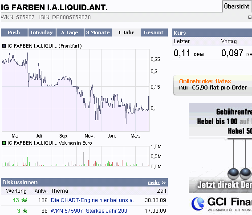Click the Thema column header

59,191
